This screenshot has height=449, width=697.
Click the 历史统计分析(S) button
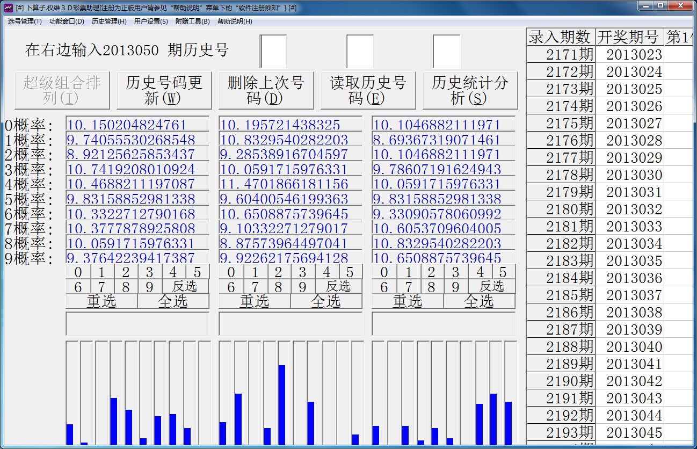point(470,90)
